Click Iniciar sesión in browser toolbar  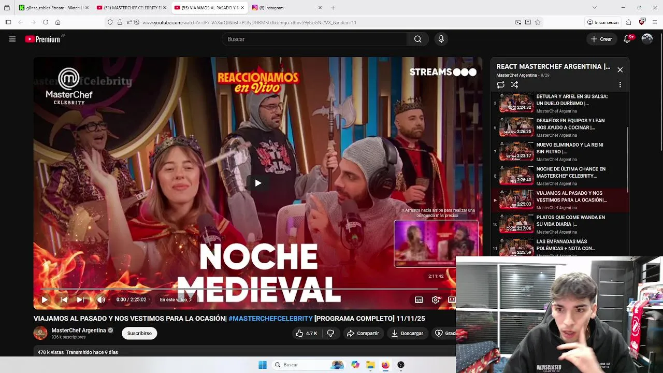coord(602,22)
